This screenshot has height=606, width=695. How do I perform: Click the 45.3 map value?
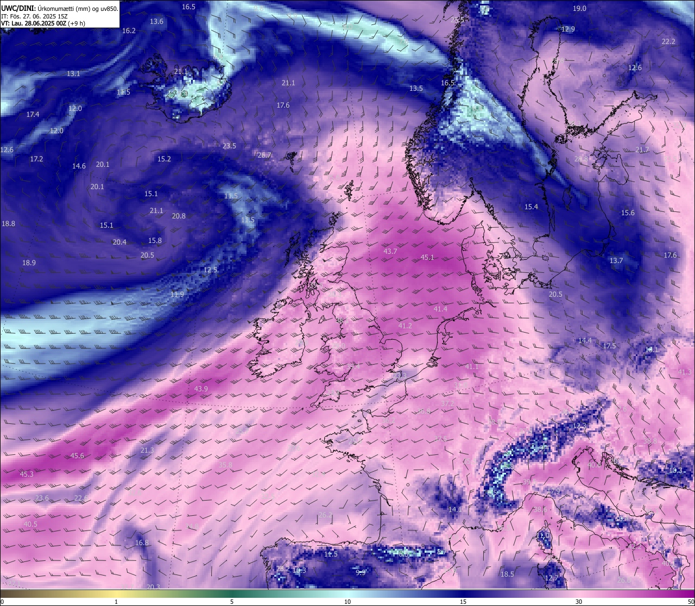click(27, 474)
